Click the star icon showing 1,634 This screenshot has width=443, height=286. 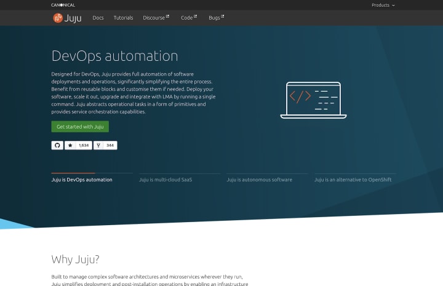pyautogui.click(x=70, y=145)
